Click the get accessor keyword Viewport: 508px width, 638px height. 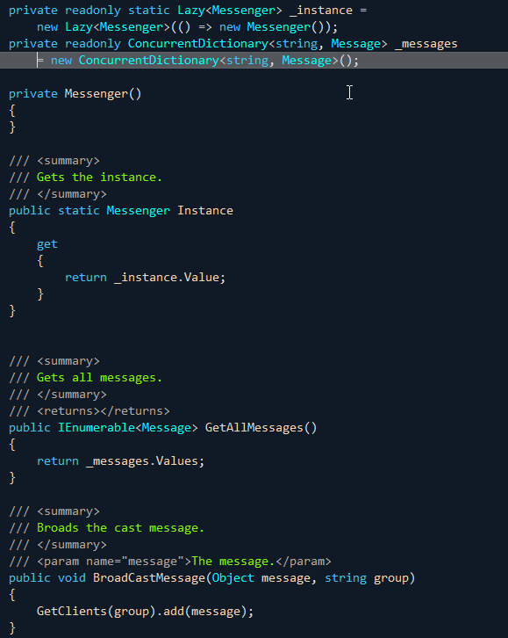pyautogui.click(x=47, y=244)
